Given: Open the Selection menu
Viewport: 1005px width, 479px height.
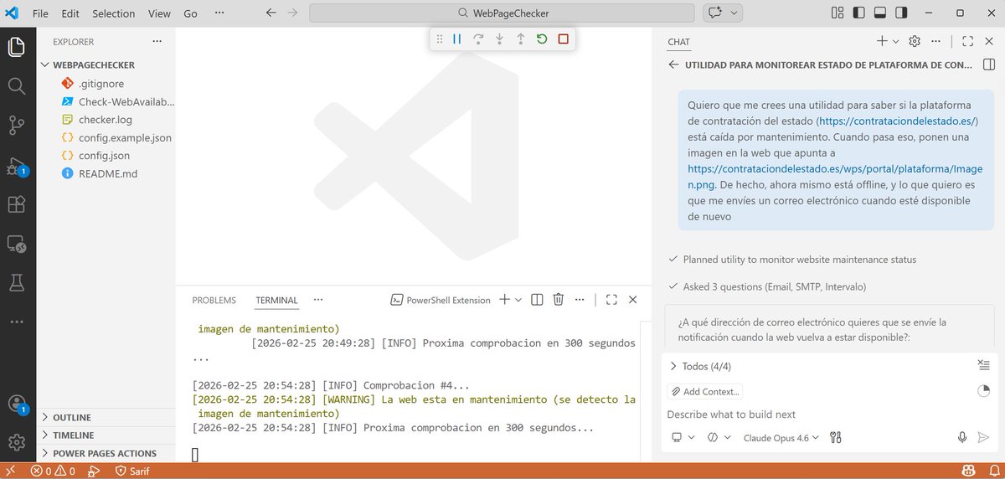Looking at the screenshot, I should [113, 13].
